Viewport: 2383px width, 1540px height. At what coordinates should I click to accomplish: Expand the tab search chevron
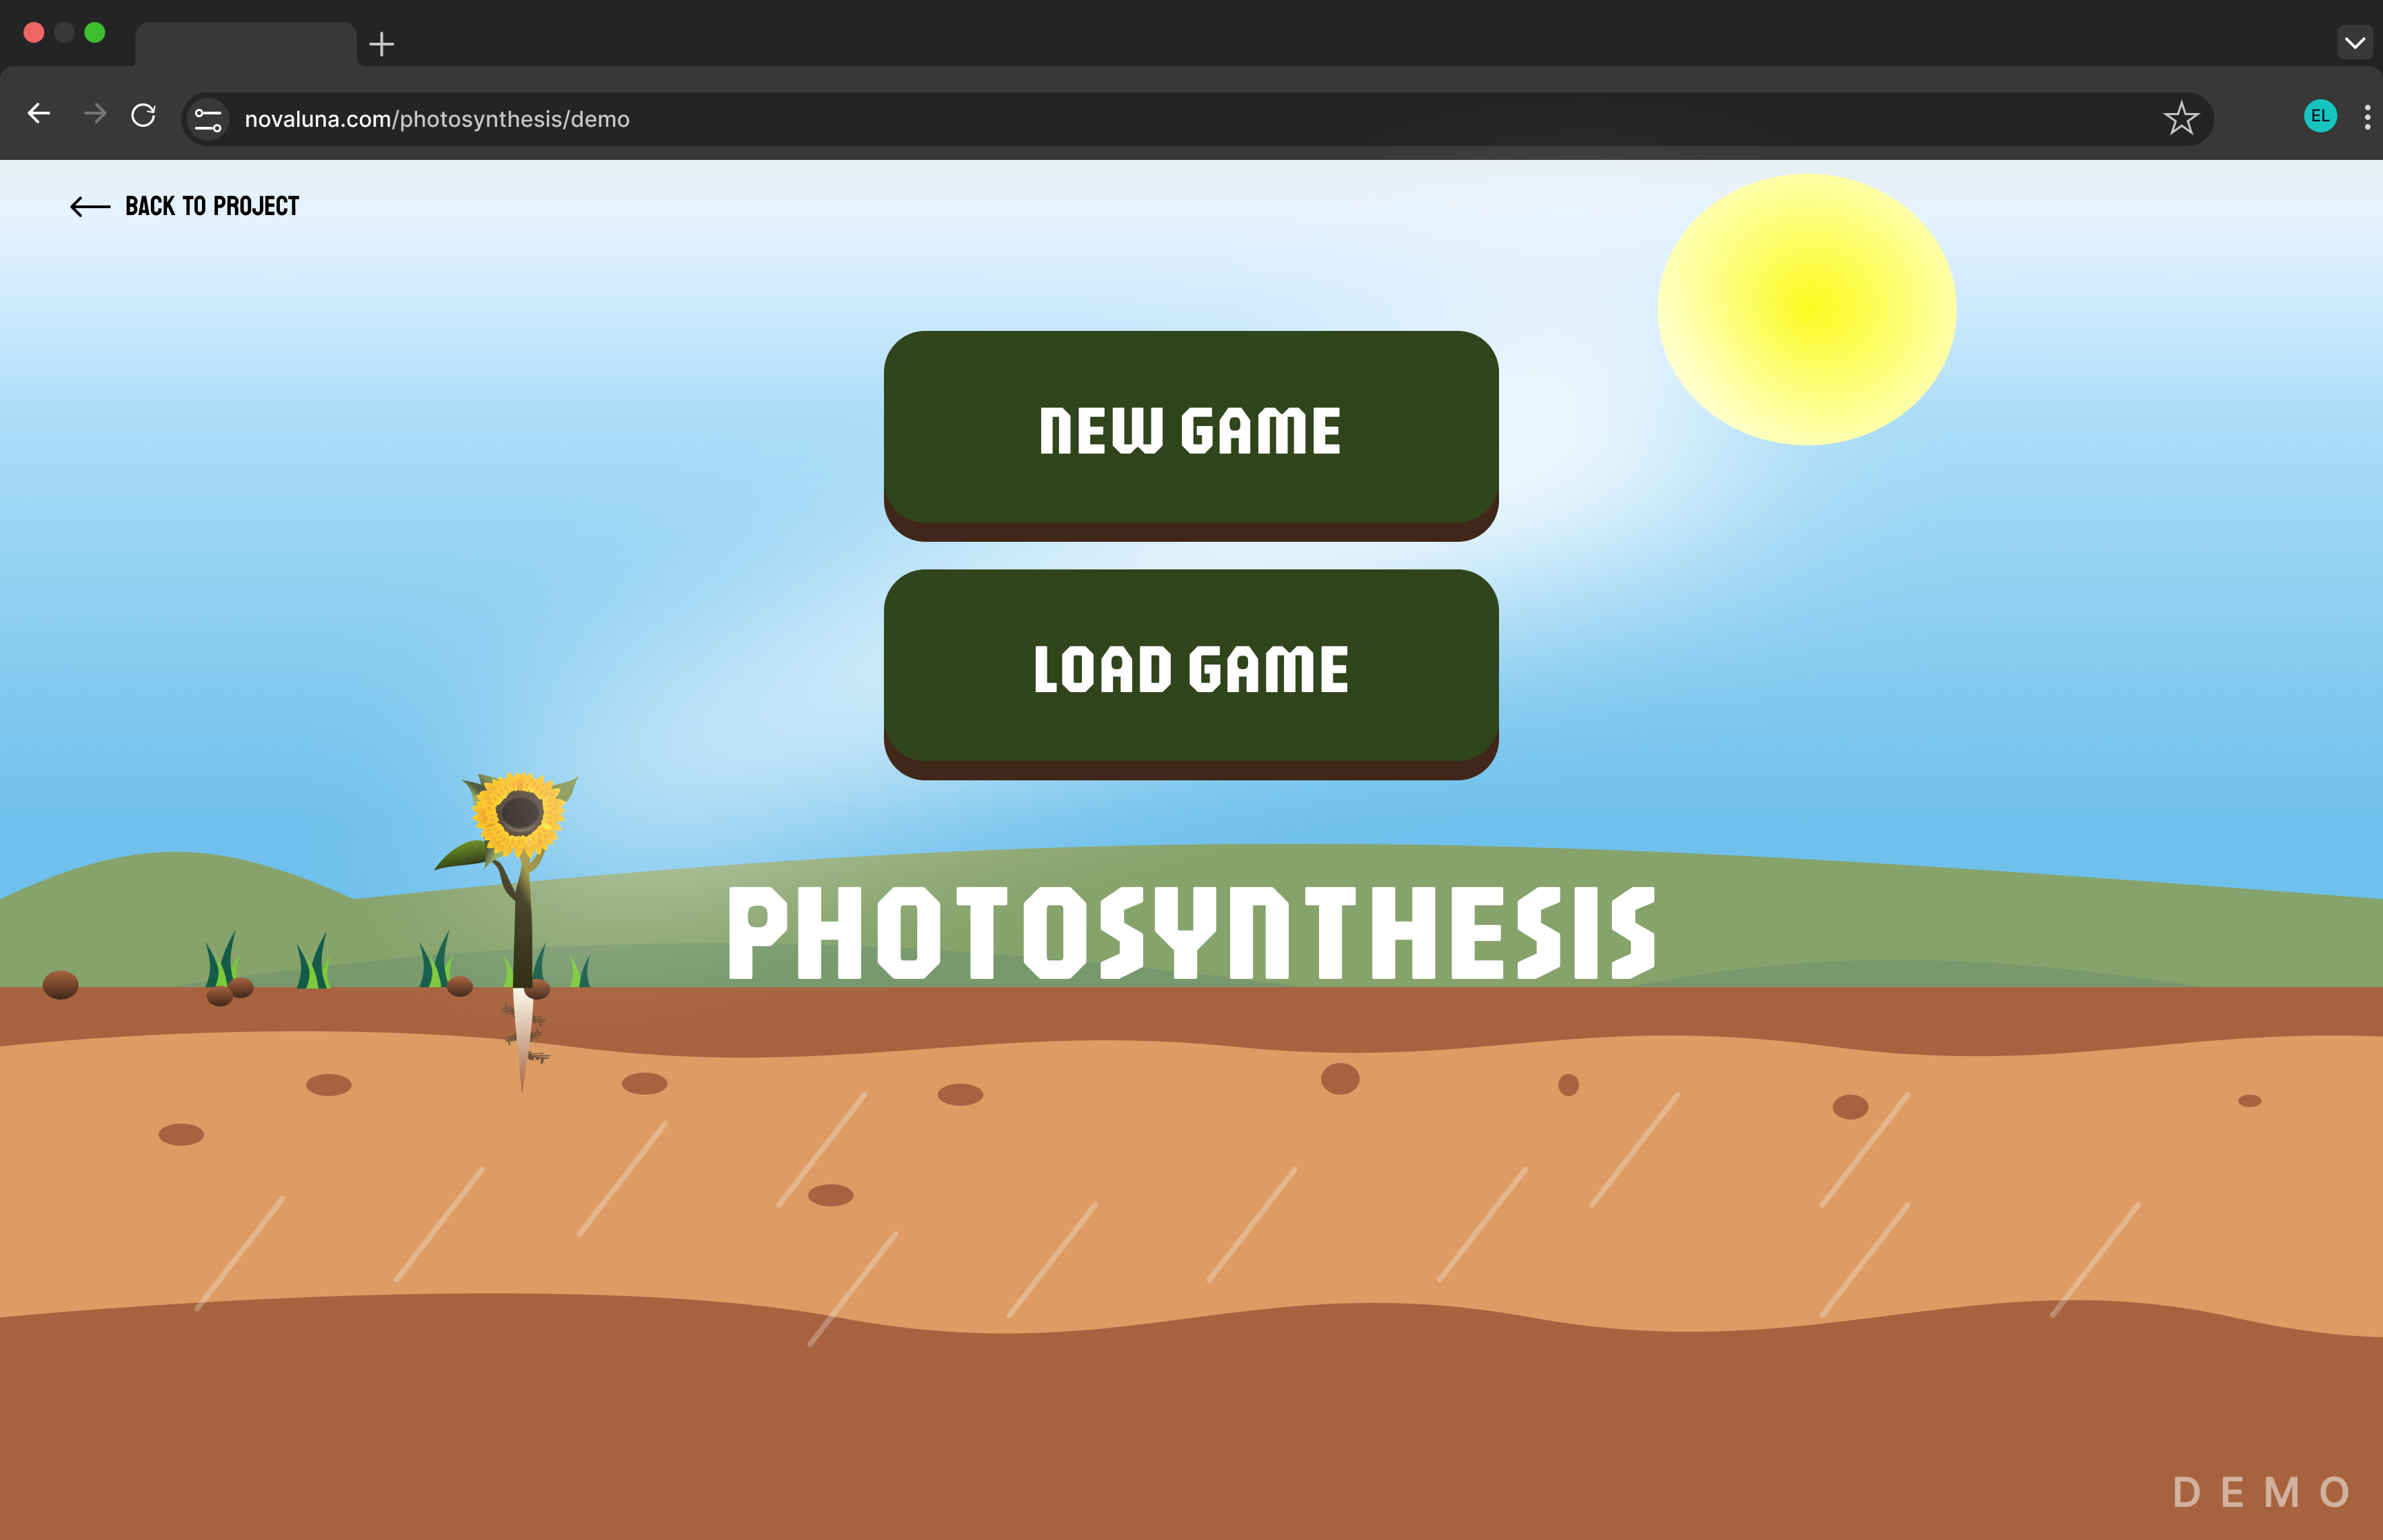tap(2355, 43)
